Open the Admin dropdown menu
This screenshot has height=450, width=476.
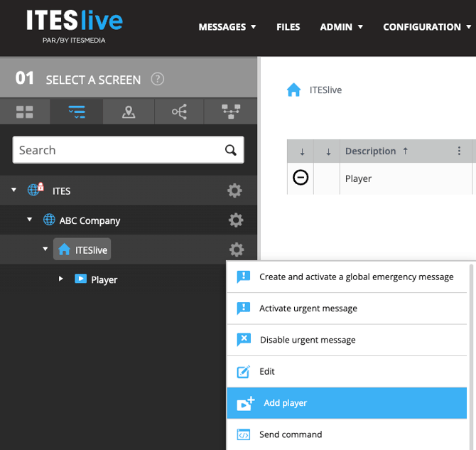(341, 27)
